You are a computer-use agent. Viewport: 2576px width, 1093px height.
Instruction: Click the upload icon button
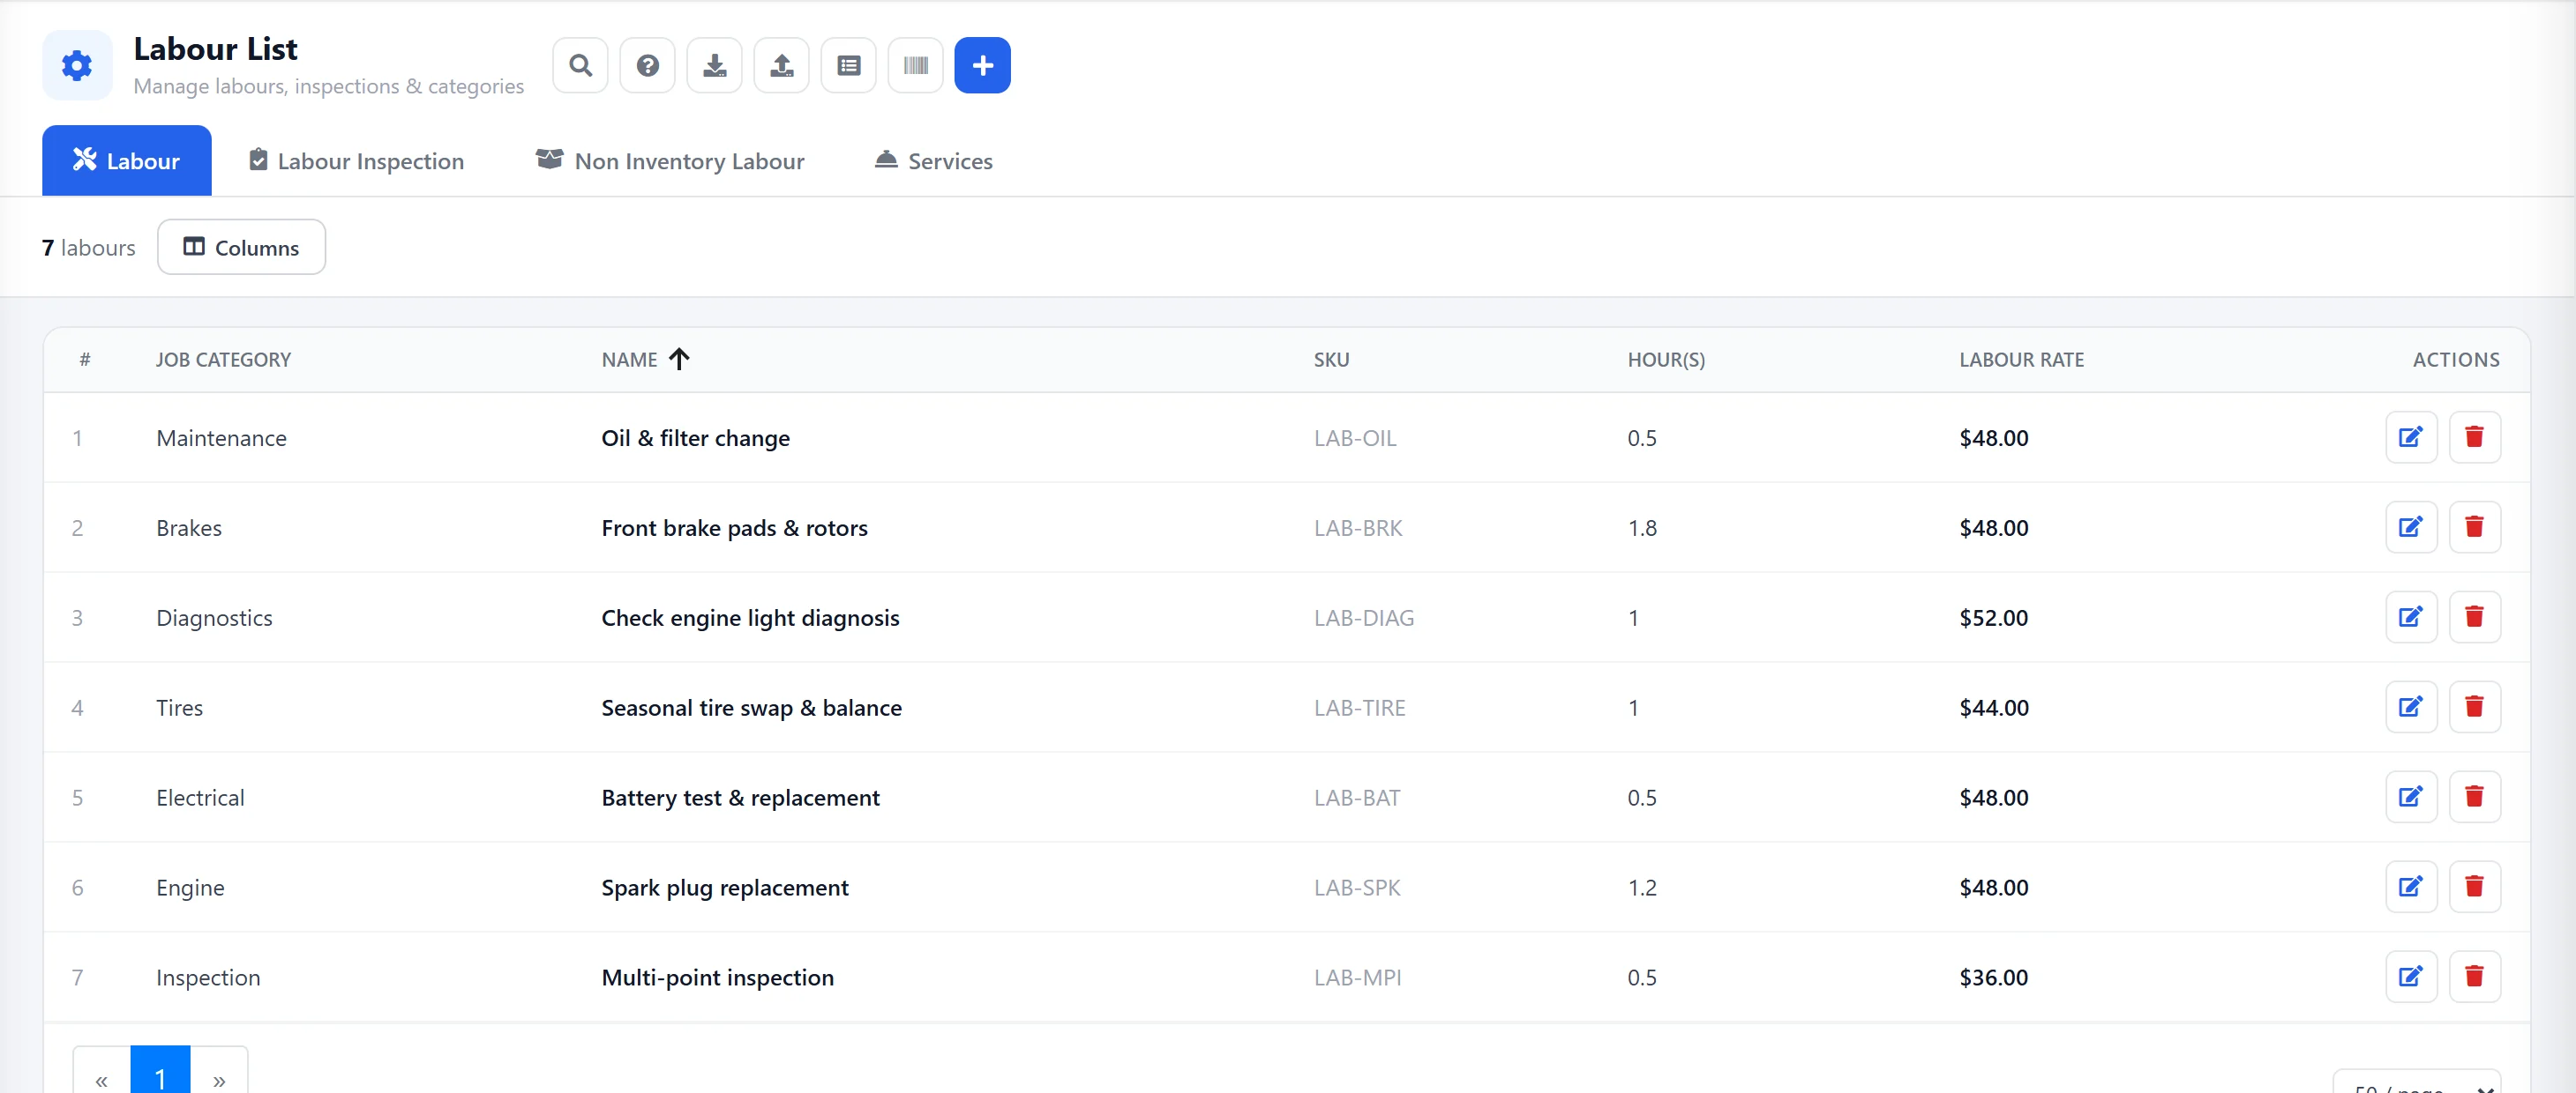pyautogui.click(x=781, y=65)
